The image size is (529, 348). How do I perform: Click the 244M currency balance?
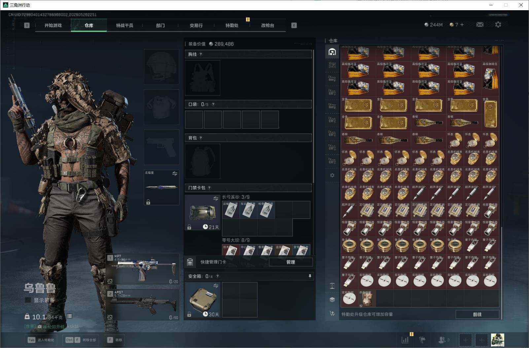[x=433, y=25]
